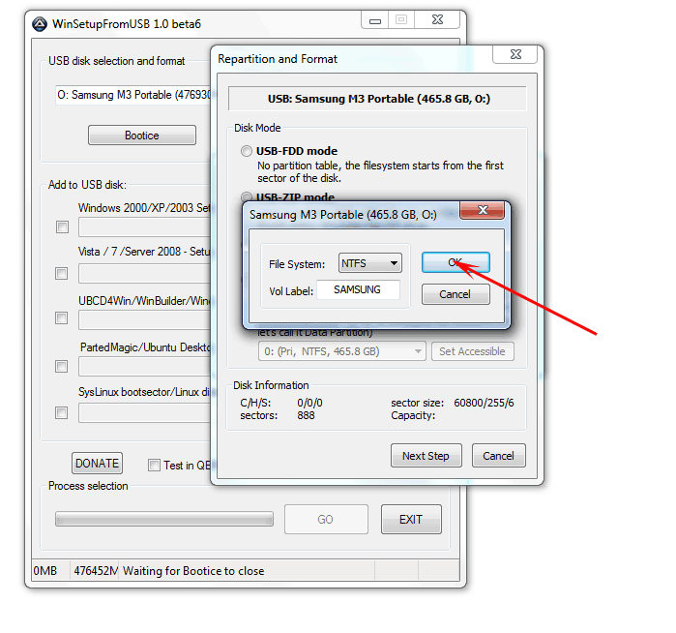This screenshot has height=633, width=676.
Task: Click the 60800/255/6 sector size value
Action: (x=484, y=403)
